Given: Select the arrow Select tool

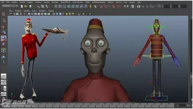Looking at the screenshot, I should (4, 14).
